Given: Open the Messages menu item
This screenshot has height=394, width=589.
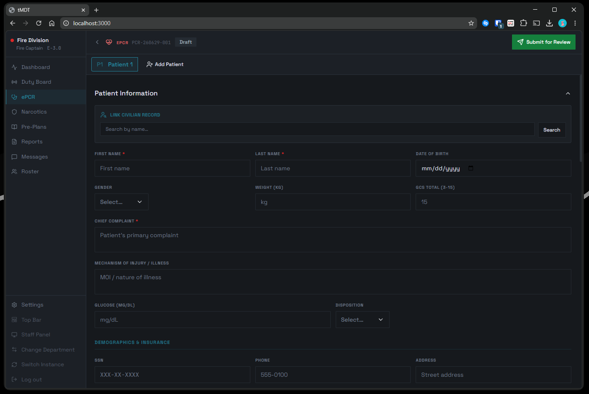Looking at the screenshot, I should [46, 157].
